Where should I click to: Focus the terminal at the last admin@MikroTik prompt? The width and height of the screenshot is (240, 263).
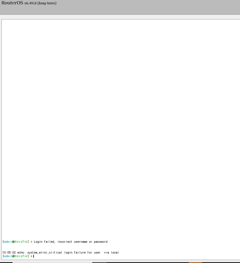pos(18,256)
